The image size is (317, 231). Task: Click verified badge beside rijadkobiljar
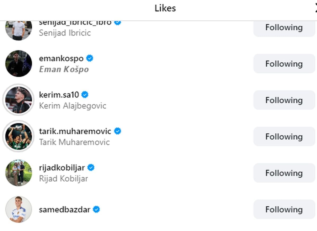click(x=91, y=168)
